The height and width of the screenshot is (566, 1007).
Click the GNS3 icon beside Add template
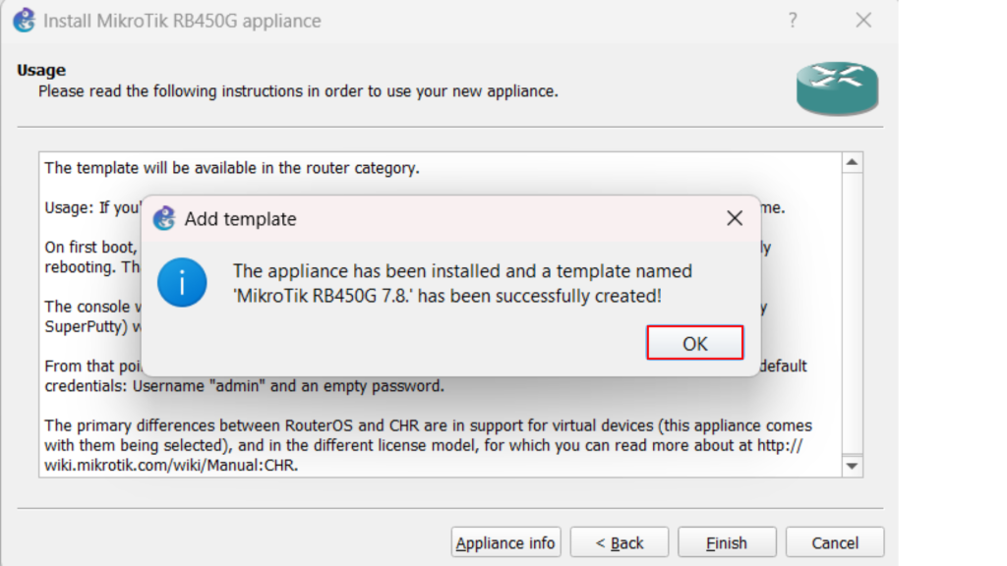pos(164,218)
